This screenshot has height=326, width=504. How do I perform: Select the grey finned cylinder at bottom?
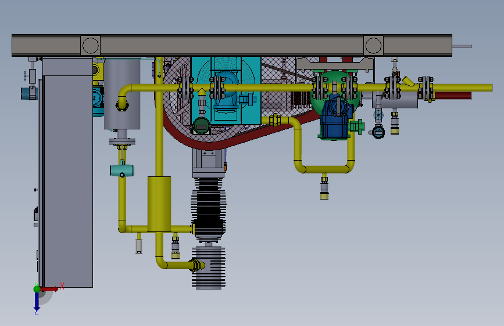(x=209, y=268)
